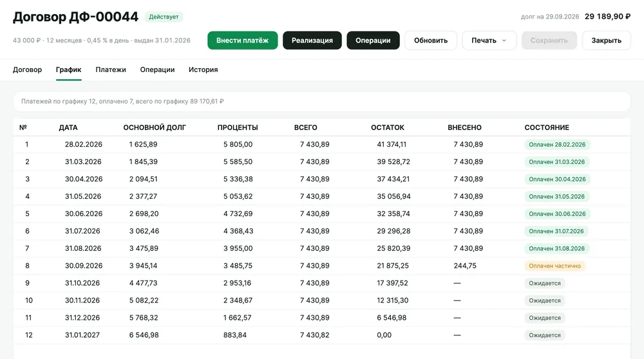Click the Печать chevron arrow

click(504, 41)
